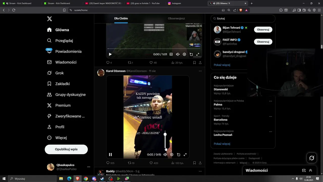
Task: Repost the post with 19 reposts
Action: pyautogui.click(x=131, y=163)
